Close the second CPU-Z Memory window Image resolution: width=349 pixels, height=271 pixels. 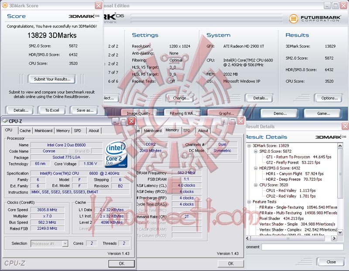click(x=241, y=121)
